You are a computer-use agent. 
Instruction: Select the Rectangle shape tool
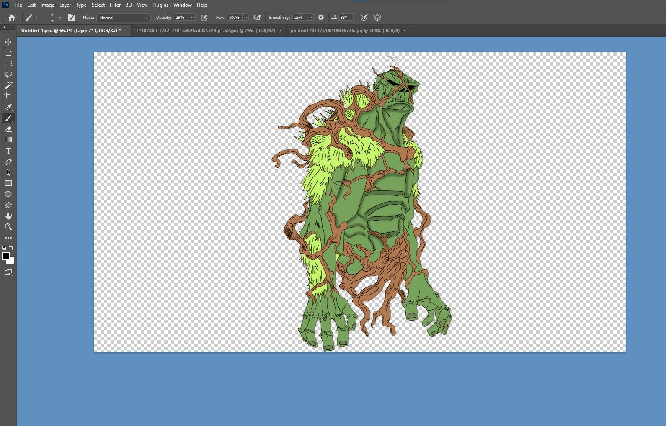(8, 183)
